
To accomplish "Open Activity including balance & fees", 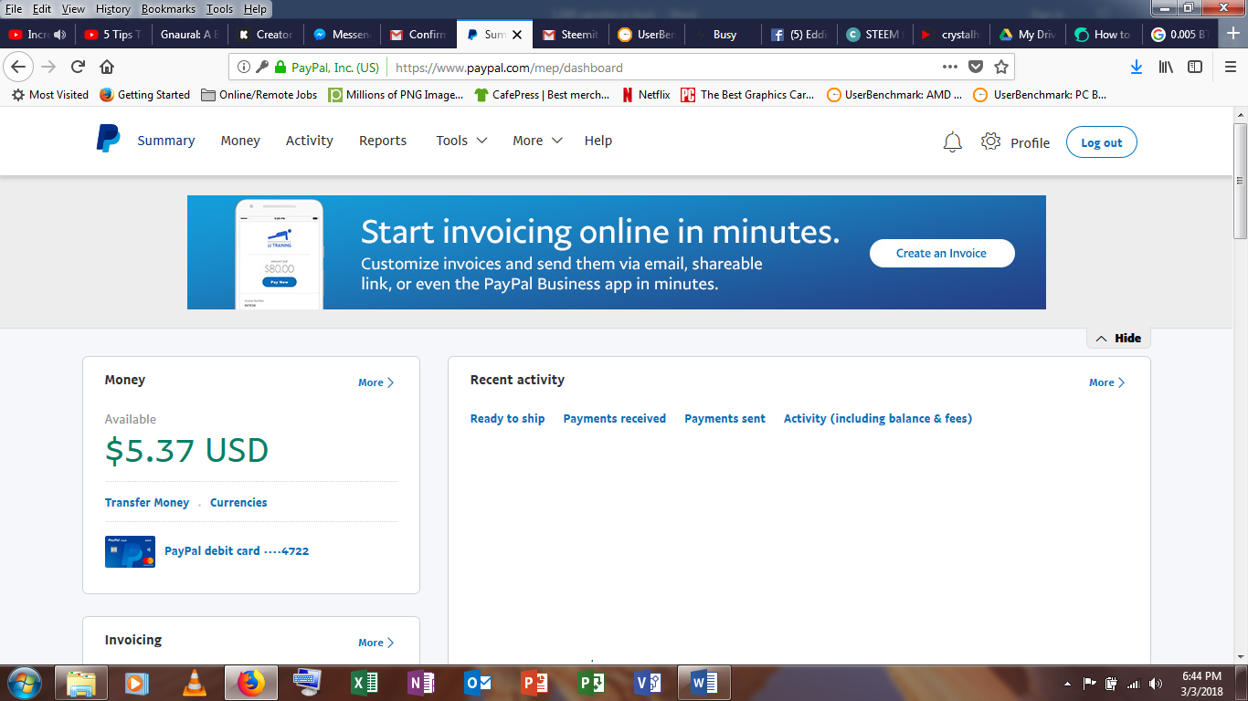I will (x=877, y=418).
